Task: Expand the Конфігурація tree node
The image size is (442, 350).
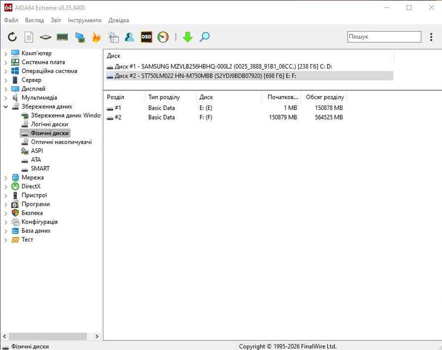Action: [5, 222]
